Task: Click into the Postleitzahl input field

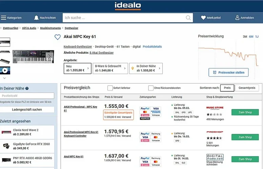Action: click(x=27, y=96)
